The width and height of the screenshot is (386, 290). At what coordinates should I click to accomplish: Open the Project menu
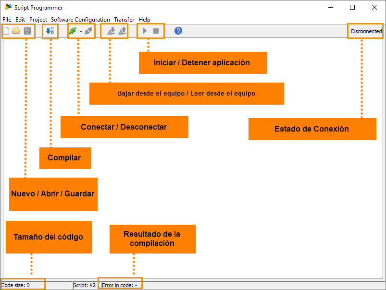click(x=38, y=20)
